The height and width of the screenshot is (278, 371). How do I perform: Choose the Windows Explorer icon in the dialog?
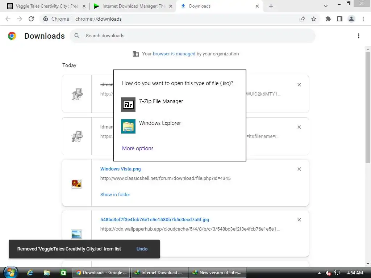128,126
